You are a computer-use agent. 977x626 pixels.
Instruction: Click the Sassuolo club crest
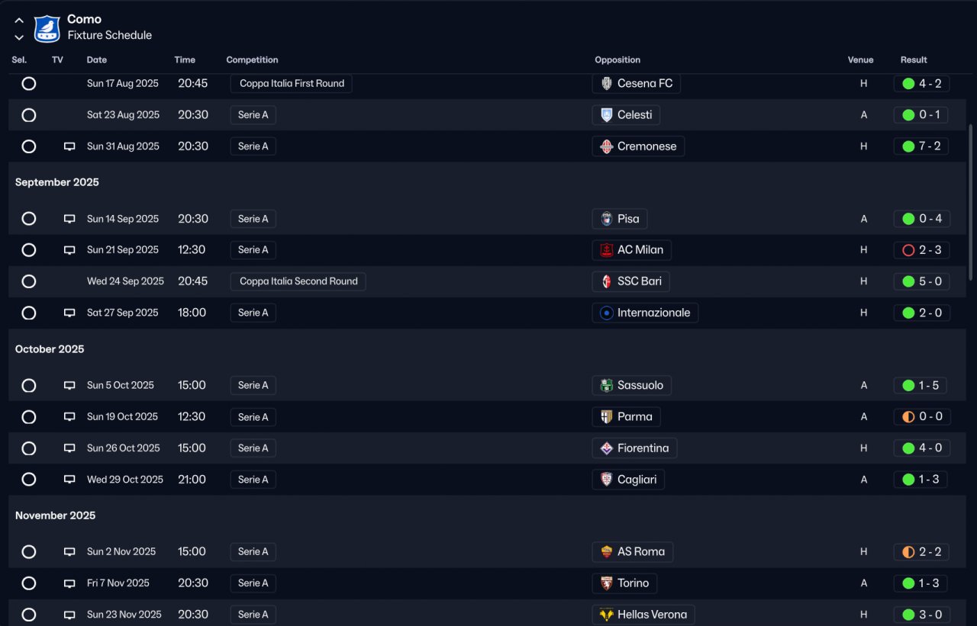[x=607, y=386]
